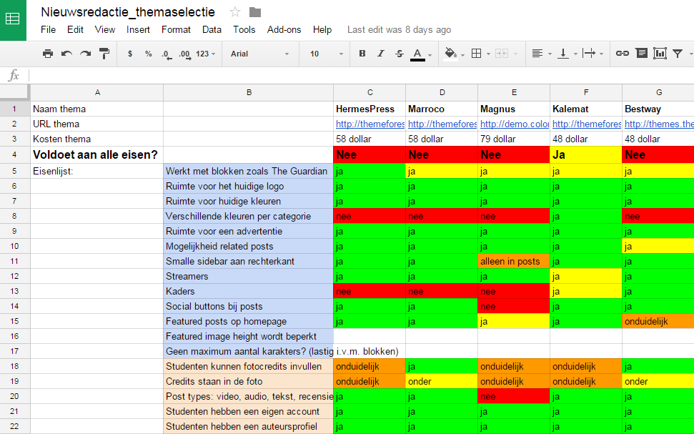Open the Help menu
Viewport: 694px width, 434px height.
click(322, 29)
